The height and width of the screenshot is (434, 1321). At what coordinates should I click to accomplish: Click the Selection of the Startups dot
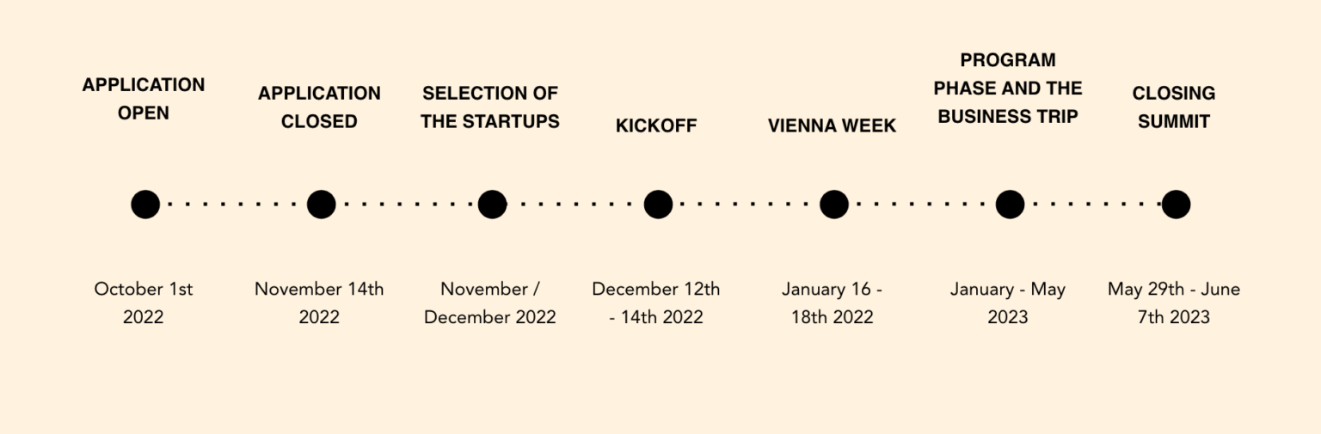[x=492, y=205]
